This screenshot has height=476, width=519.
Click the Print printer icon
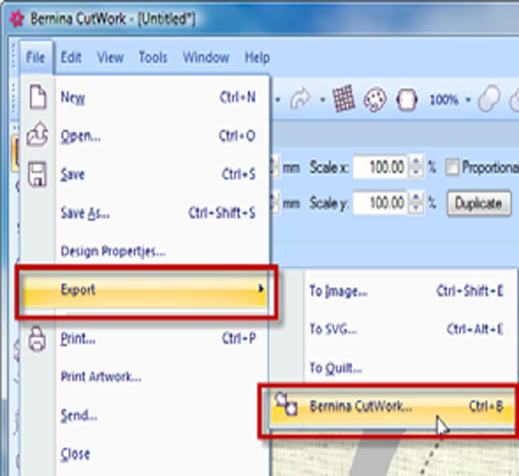point(37,338)
